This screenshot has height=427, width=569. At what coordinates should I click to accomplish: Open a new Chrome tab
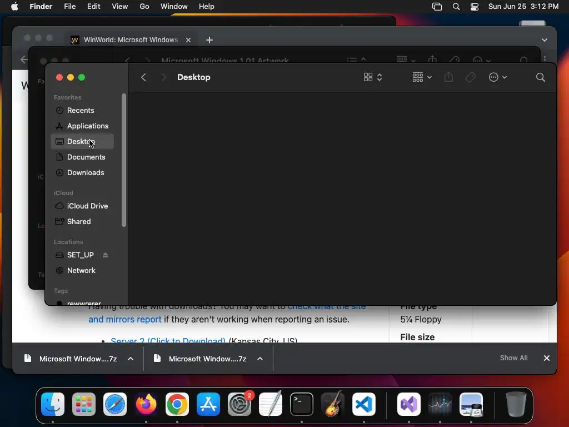(x=209, y=40)
